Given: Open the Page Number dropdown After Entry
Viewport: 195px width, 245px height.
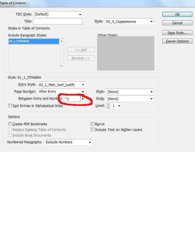Looking at the screenshot, I should coord(61,92).
